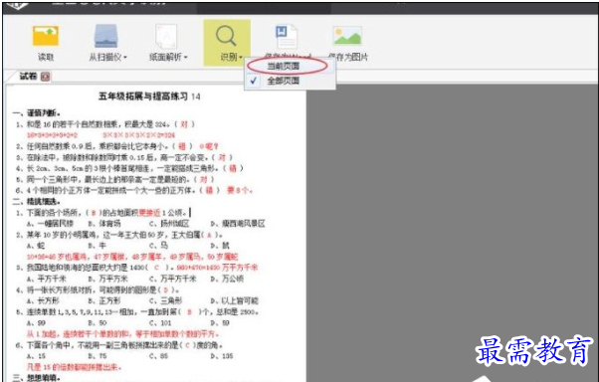The height and width of the screenshot is (382, 599).
Task: Click option C、扬州城区
Action: click(169, 224)
